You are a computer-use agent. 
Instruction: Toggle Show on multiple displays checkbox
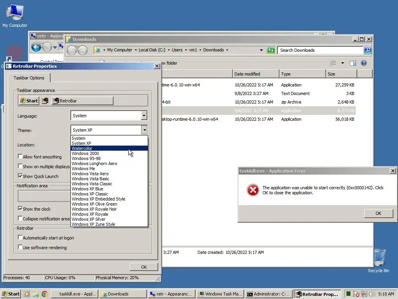pyautogui.click(x=20, y=166)
